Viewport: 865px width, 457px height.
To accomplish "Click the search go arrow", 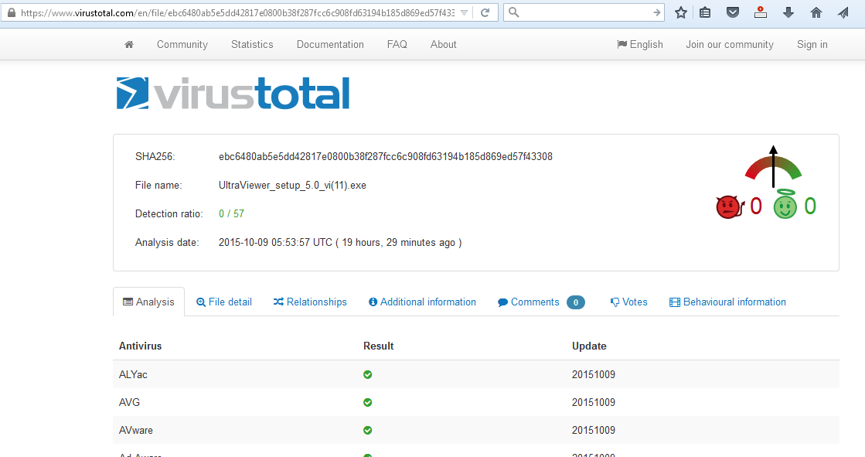I will pos(656,12).
